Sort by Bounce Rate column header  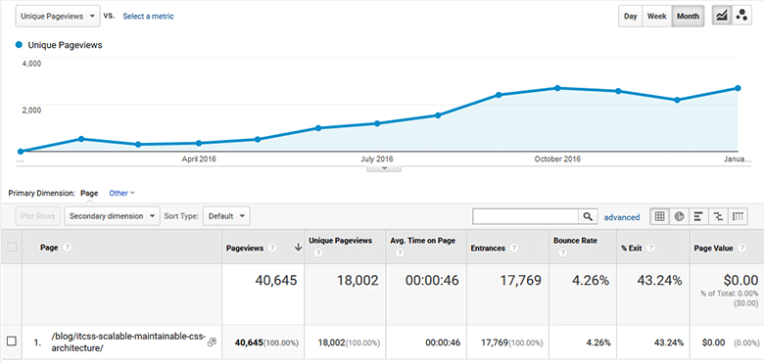(575, 241)
